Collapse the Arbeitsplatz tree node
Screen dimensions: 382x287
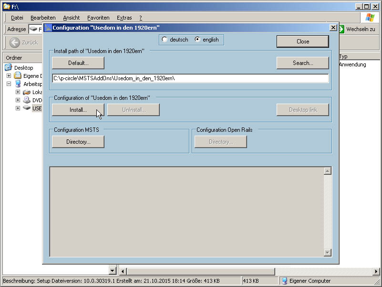[9, 84]
